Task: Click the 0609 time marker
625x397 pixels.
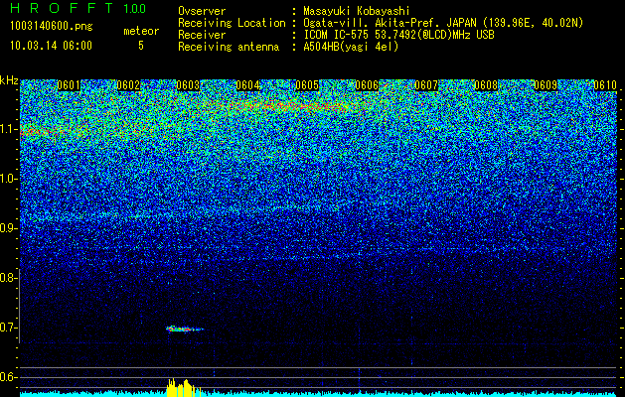Action: [x=546, y=85]
